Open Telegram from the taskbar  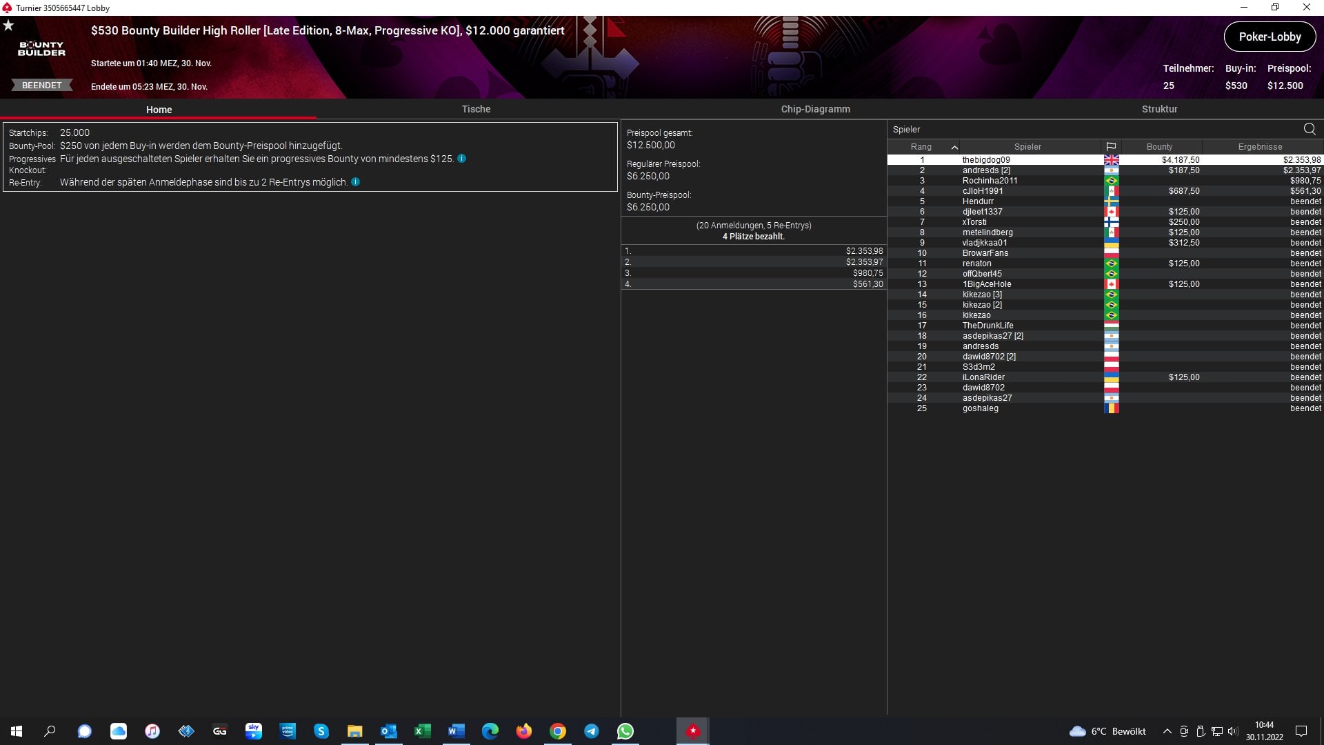pyautogui.click(x=591, y=731)
